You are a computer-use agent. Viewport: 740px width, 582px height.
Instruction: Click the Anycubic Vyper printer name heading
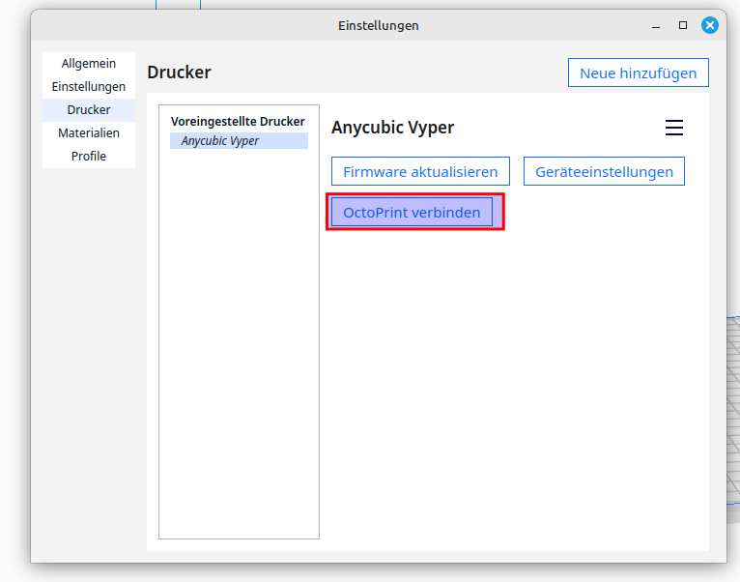(x=392, y=128)
